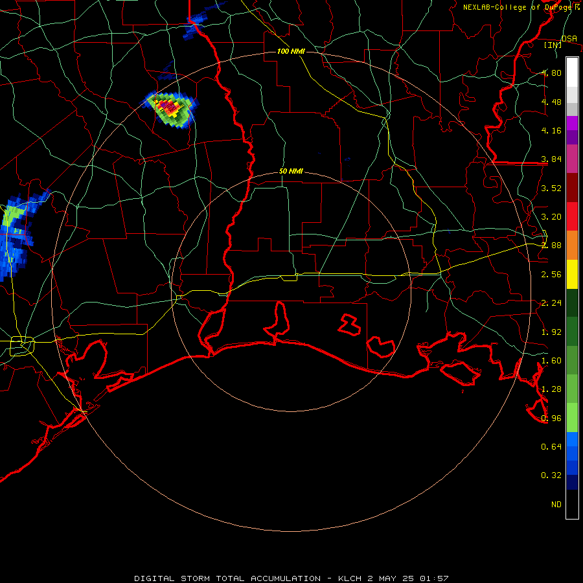Viewport: 583px width, 583px height.
Task: Click the 2.56 legend value
Action: click(551, 275)
